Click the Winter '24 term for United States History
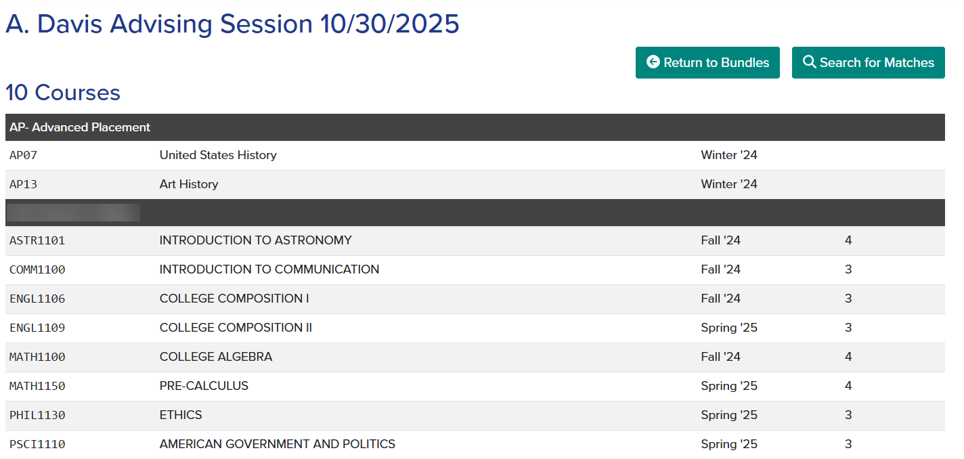Viewport: 964px width, 459px height. click(729, 154)
